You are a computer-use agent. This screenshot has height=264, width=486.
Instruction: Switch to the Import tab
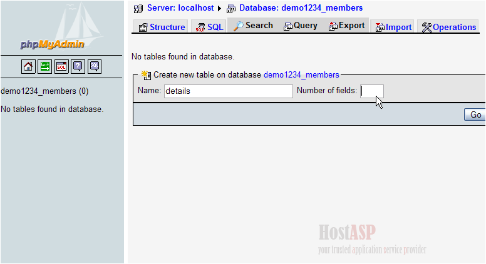pos(393,27)
